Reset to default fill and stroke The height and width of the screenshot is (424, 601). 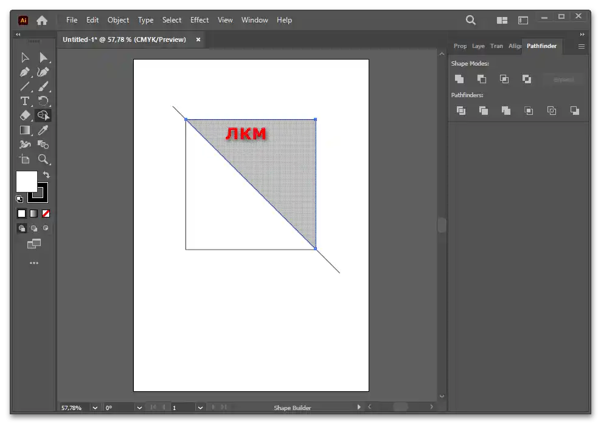tap(19, 199)
